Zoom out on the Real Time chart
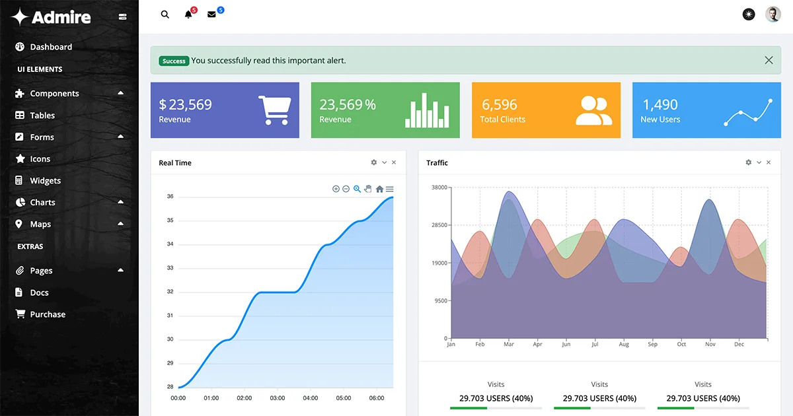Screen dimensions: 793x416 pyautogui.click(x=346, y=188)
